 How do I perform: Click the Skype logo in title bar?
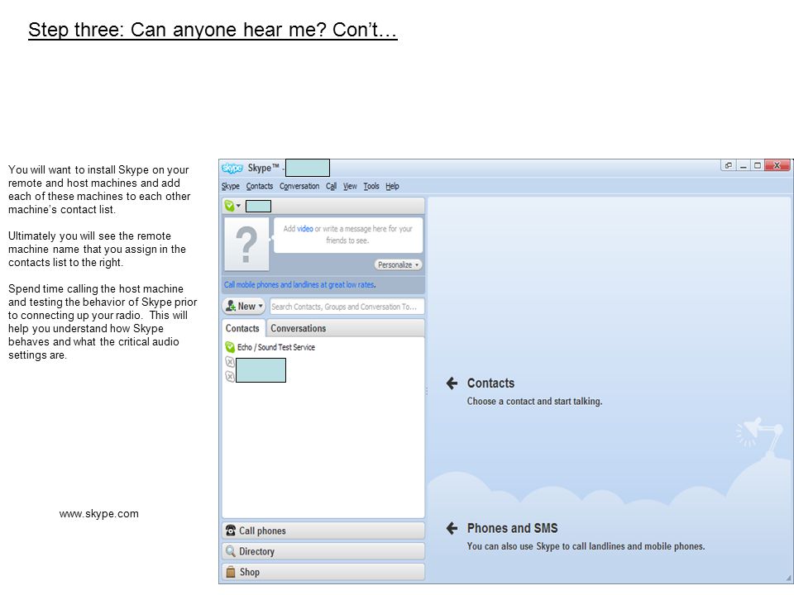[x=232, y=168]
